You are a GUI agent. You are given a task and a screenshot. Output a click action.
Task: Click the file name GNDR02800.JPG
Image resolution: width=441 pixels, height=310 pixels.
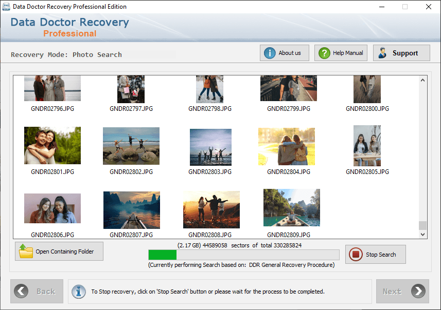(367, 109)
